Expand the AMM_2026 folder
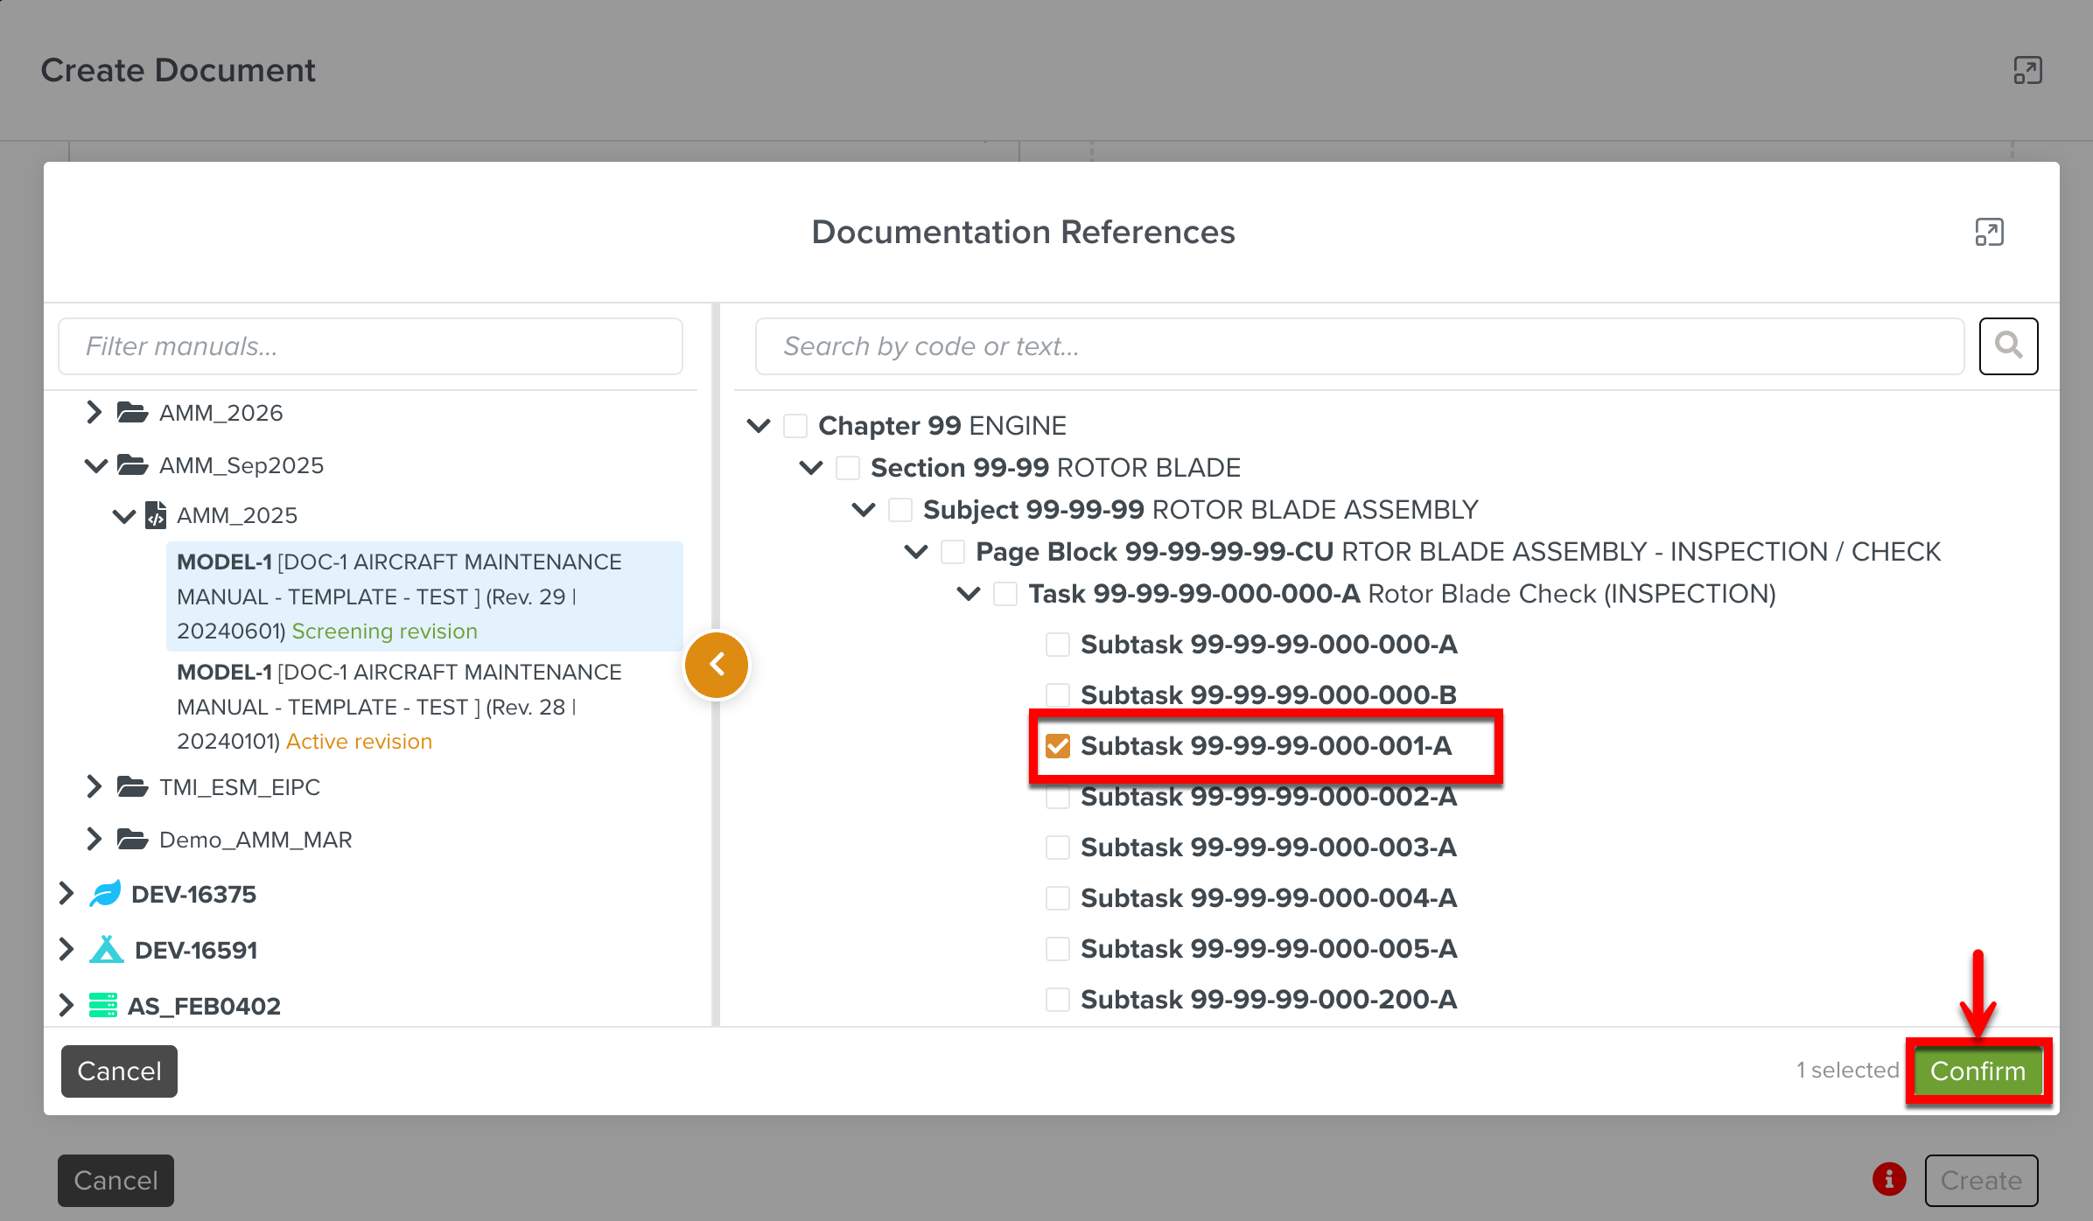 point(94,413)
